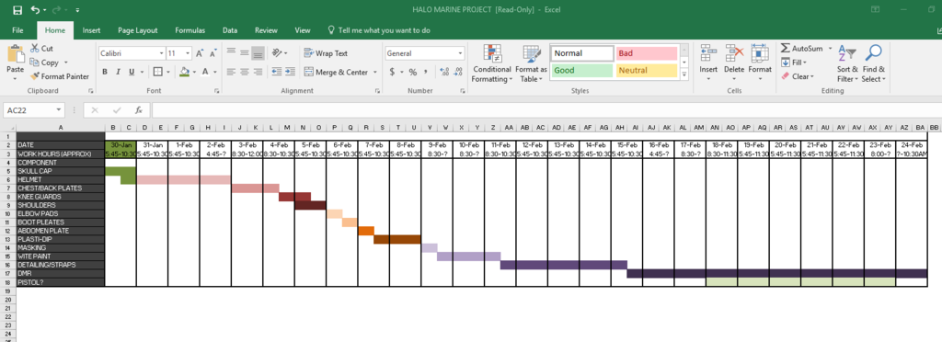Expand the AutoSum dropdown arrow
This screenshot has width=942, height=342.
point(831,48)
